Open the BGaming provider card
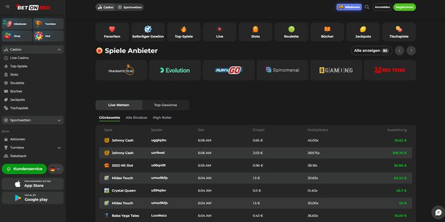The image size is (445, 222). (x=336, y=70)
